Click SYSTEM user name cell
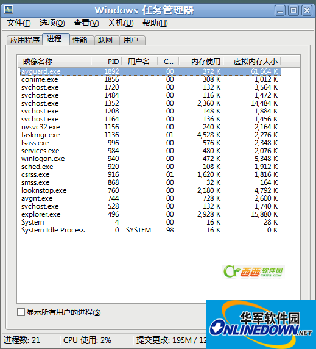Image resolution: width=316 pixels, height=349 pixels. 138,230
